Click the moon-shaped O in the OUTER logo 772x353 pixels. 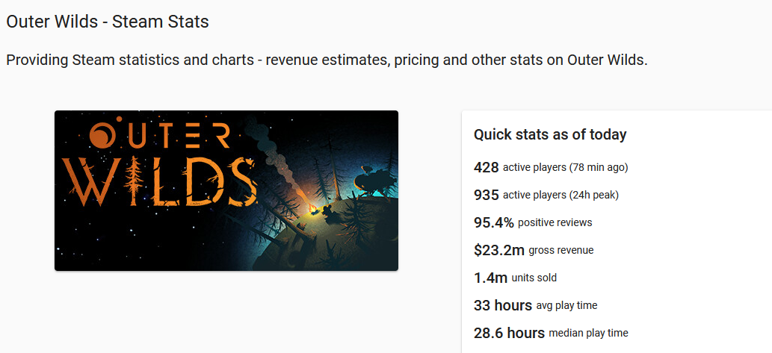(103, 135)
